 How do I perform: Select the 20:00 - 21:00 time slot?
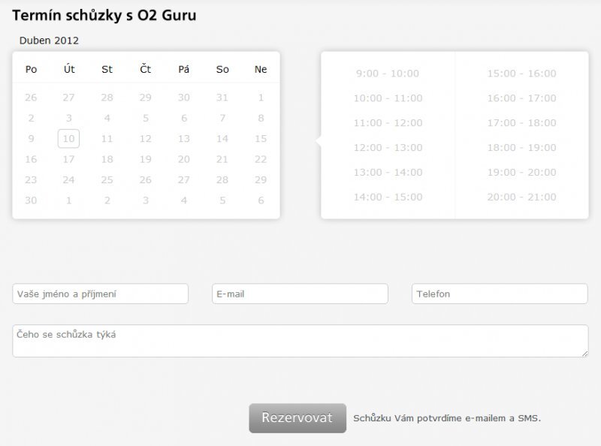click(x=521, y=197)
